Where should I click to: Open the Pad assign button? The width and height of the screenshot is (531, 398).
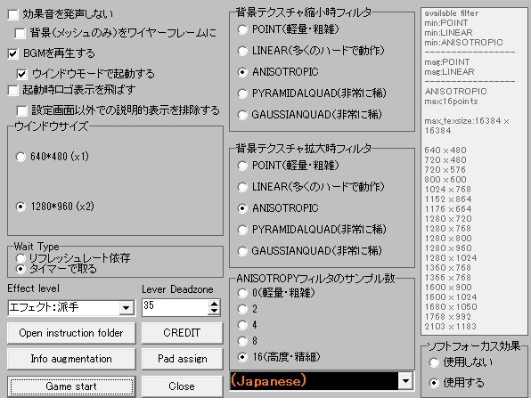tap(182, 359)
